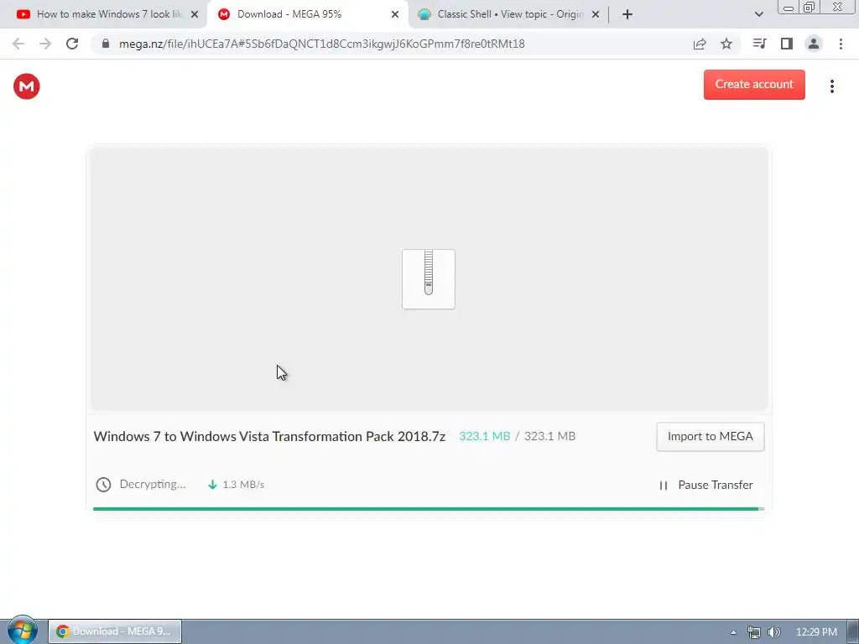The height and width of the screenshot is (644, 859).
Task: Click Import to MEGA button
Action: (710, 436)
